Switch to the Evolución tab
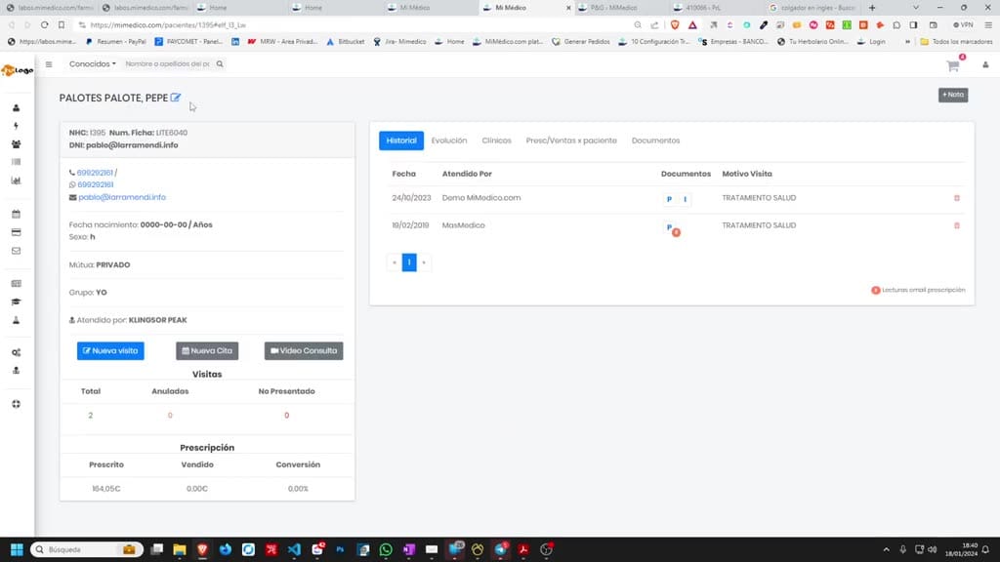This screenshot has height=562, width=1000. 449,140
